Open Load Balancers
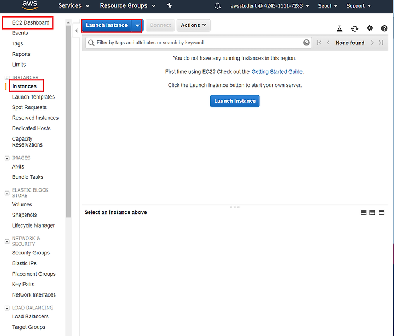This screenshot has height=336, width=394. pos(30,317)
